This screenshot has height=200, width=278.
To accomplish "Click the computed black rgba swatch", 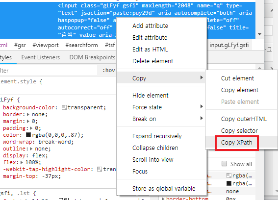I will [x=229, y=183].
